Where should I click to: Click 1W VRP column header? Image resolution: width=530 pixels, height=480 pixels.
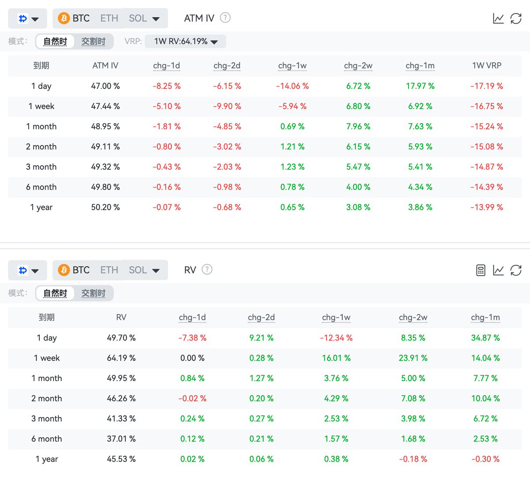(x=487, y=65)
